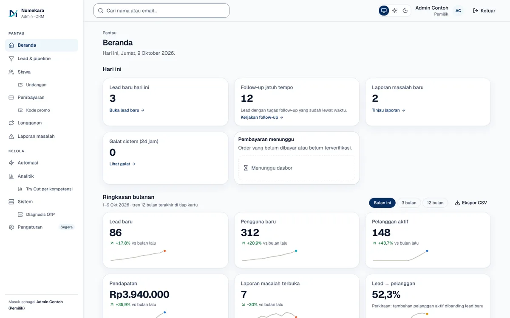Click the Lead baru sparkline chart
Image resolution: width=510 pixels, height=318 pixels.
pyautogui.click(x=138, y=256)
